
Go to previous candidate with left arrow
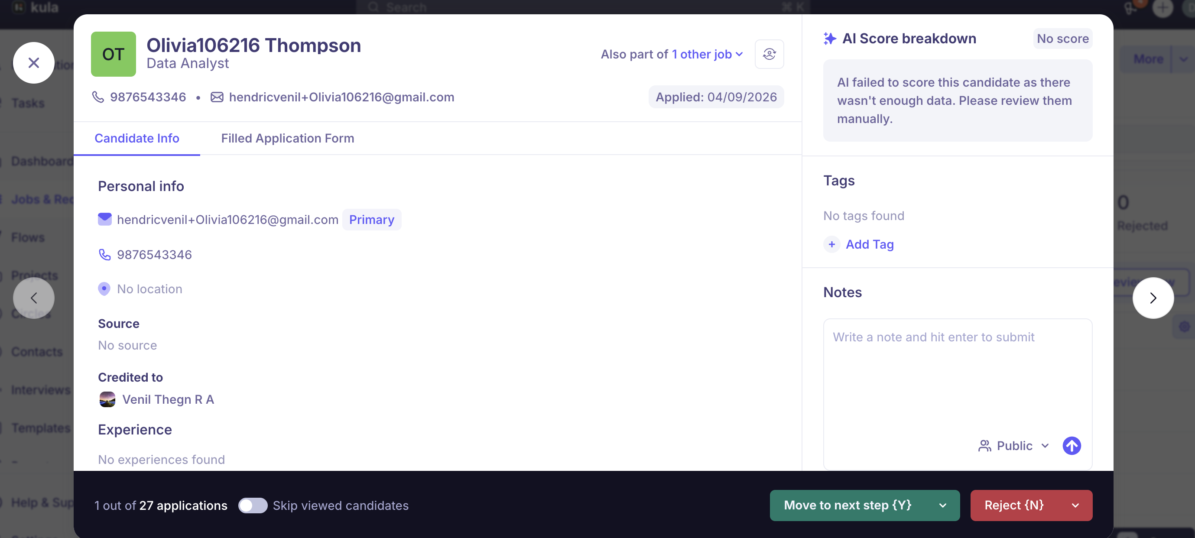click(x=33, y=298)
